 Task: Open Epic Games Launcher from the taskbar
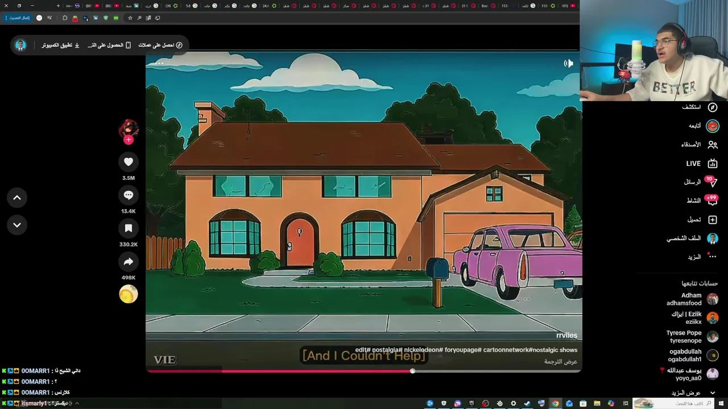coord(471,403)
